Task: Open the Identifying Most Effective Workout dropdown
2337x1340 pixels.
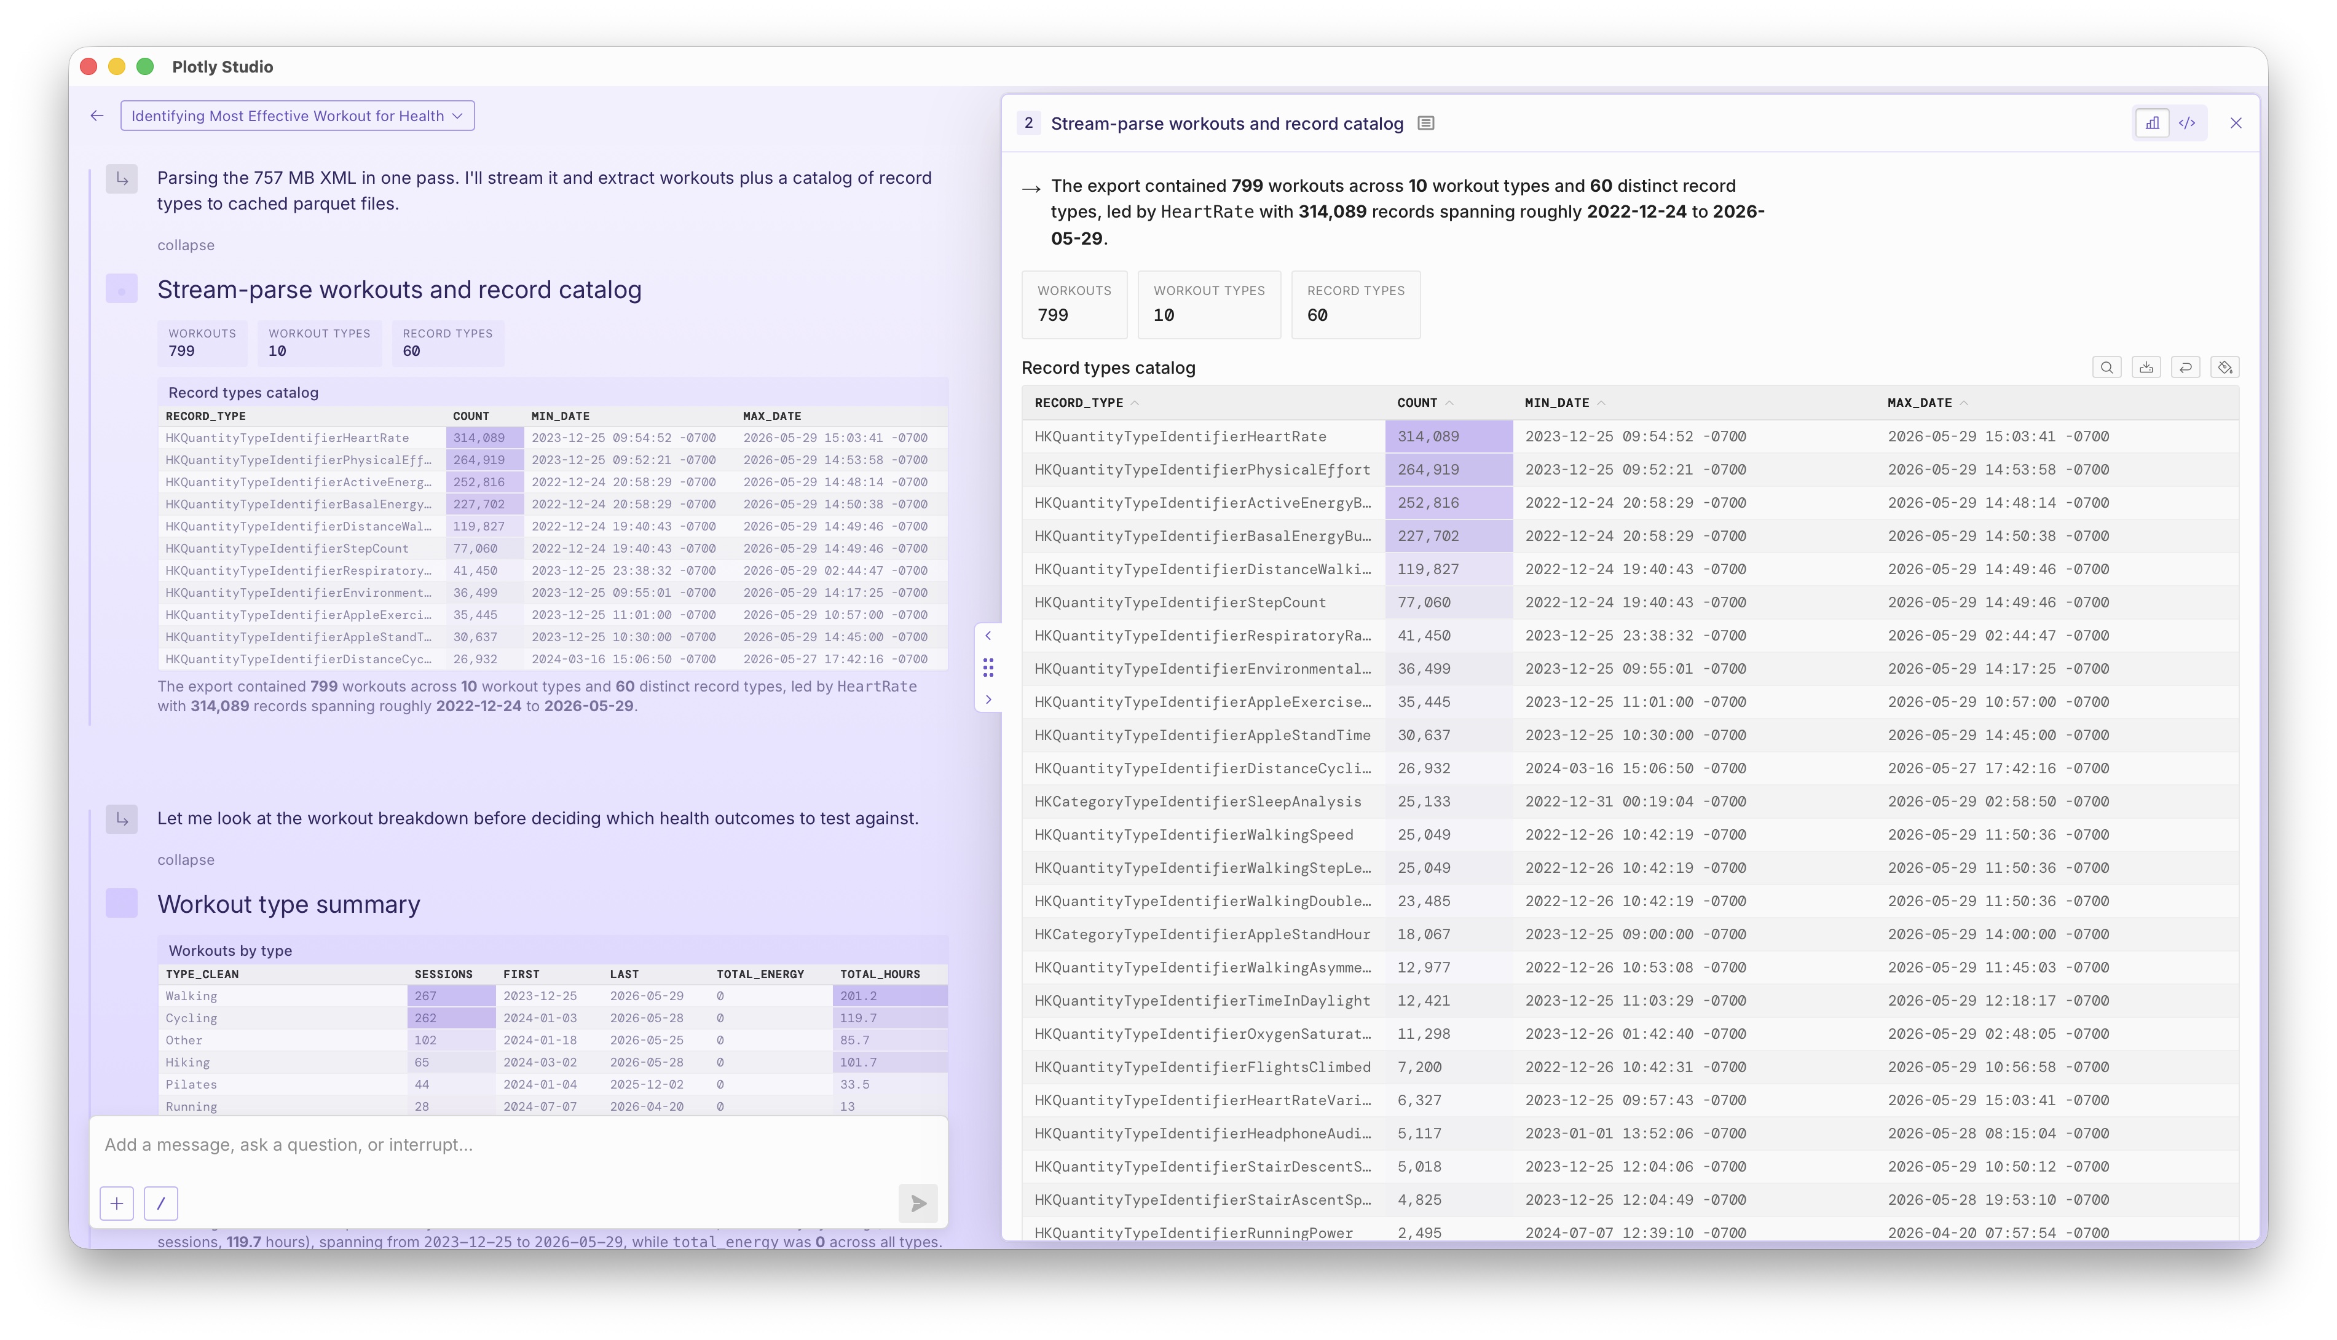Action: coord(297,116)
